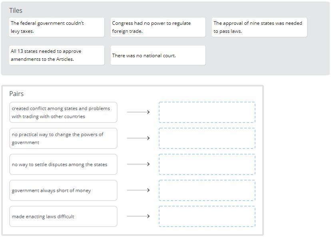Click the dashed answer box for 'made enacting laws difficult'
The width and height of the screenshot is (331, 237).
(x=207, y=216)
